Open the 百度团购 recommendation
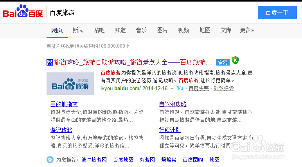 coord(193,160)
